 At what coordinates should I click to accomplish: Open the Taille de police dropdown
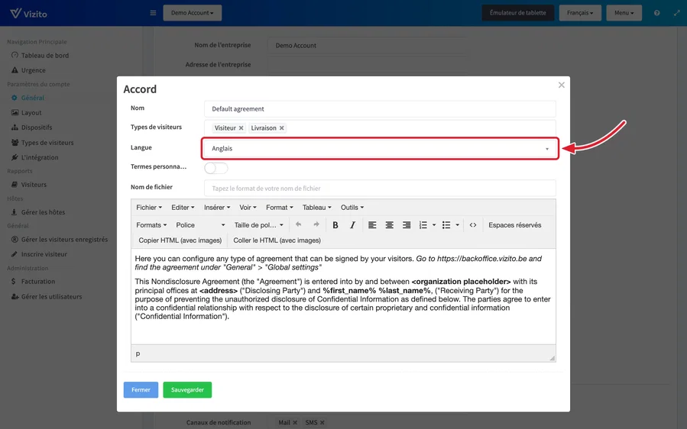pos(258,225)
